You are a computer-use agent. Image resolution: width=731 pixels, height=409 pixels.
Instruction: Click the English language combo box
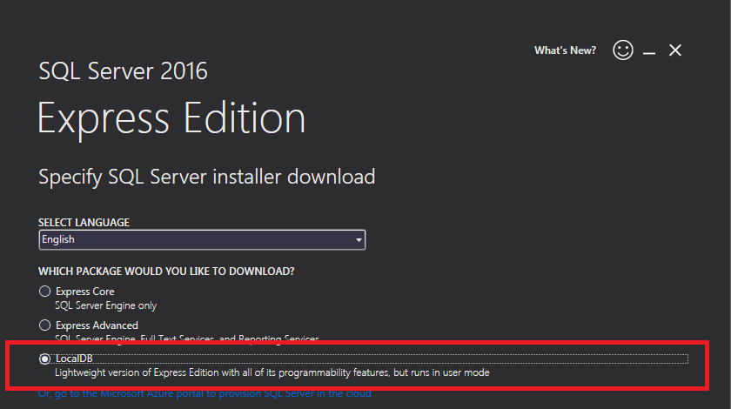click(x=202, y=239)
